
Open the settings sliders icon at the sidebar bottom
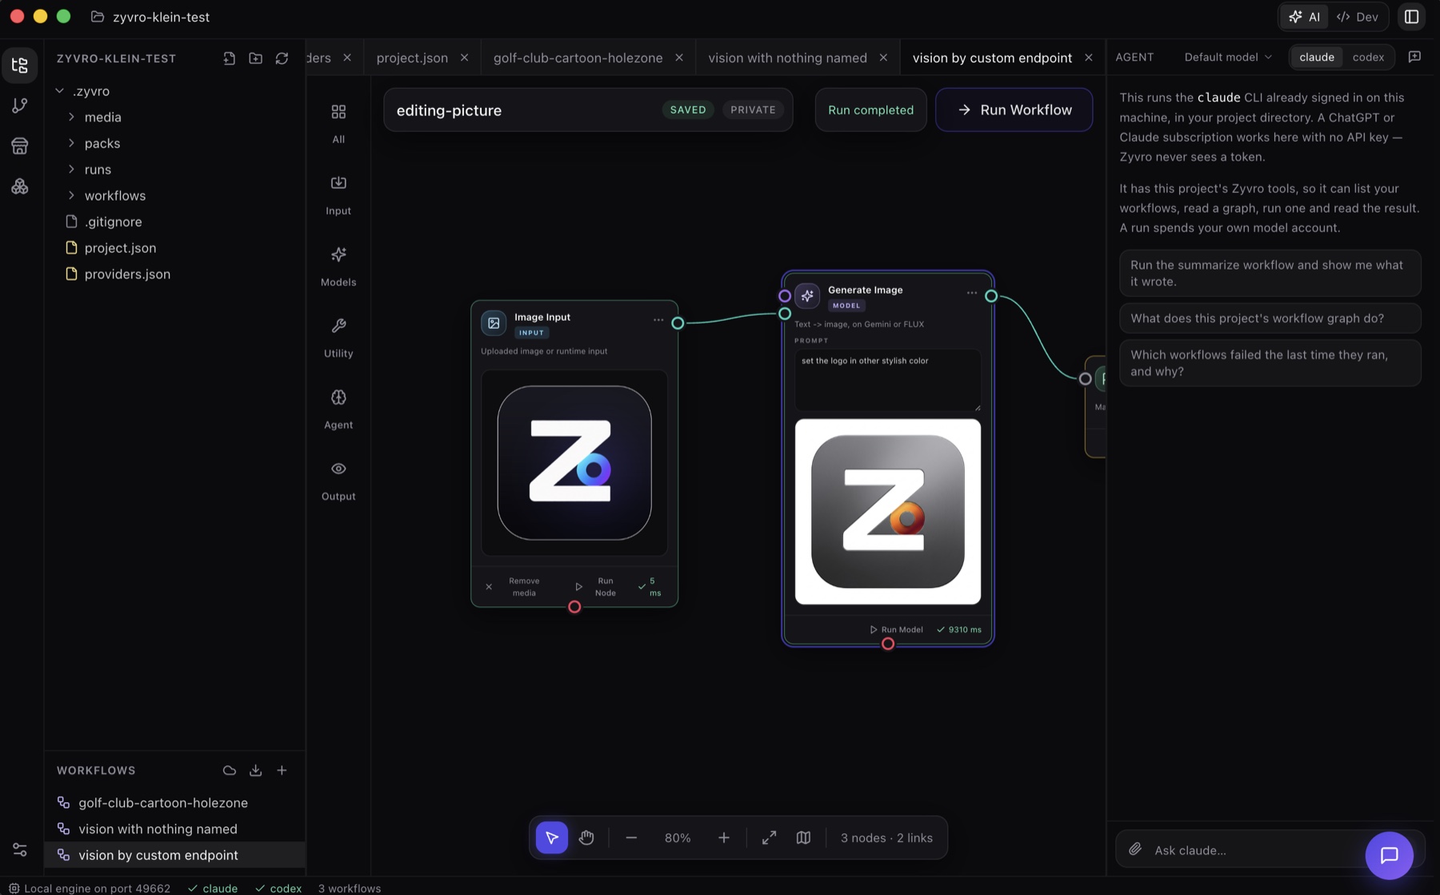20,849
